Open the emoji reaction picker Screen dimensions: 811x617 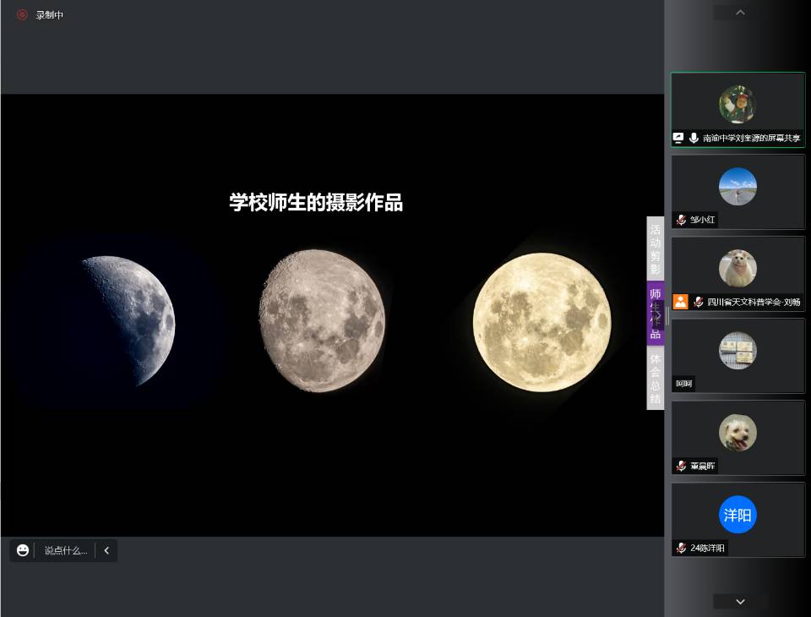point(23,550)
